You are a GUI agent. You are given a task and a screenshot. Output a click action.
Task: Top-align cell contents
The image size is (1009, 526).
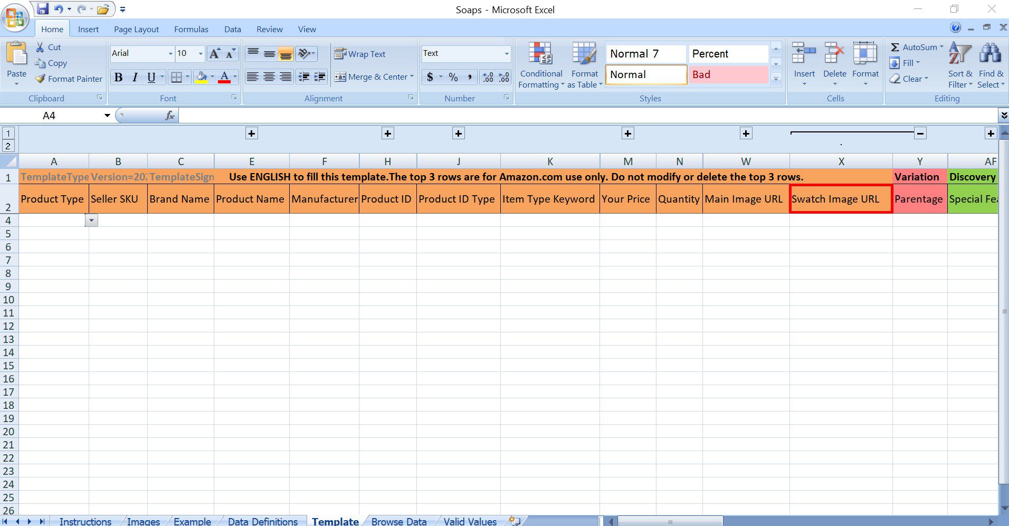tap(253, 53)
